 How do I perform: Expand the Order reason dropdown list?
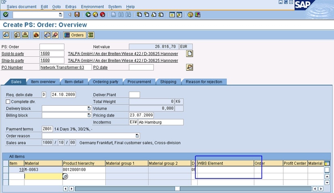tap(137, 136)
